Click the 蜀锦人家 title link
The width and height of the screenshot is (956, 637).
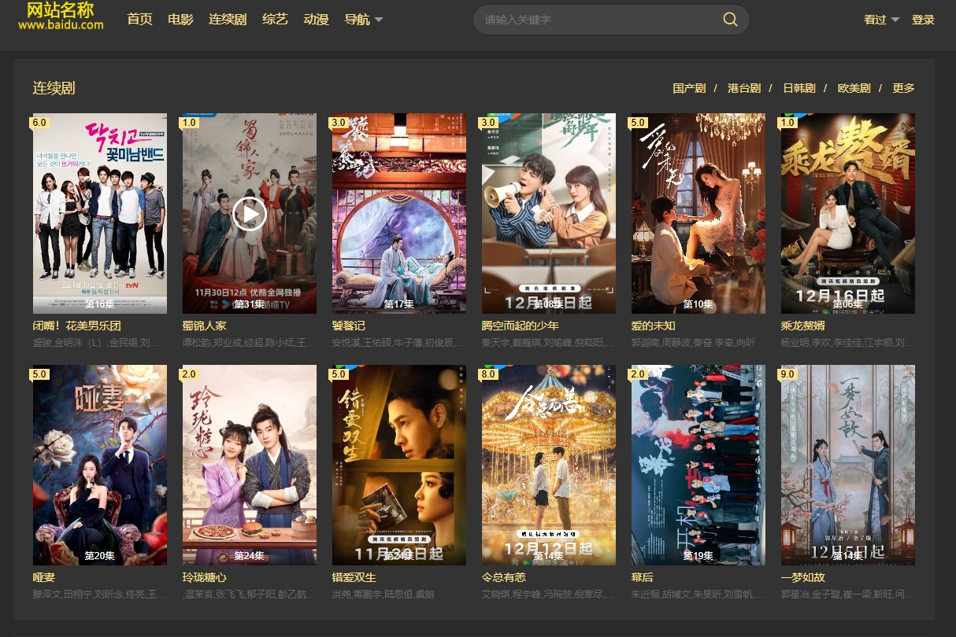pyautogui.click(x=205, y=326)
